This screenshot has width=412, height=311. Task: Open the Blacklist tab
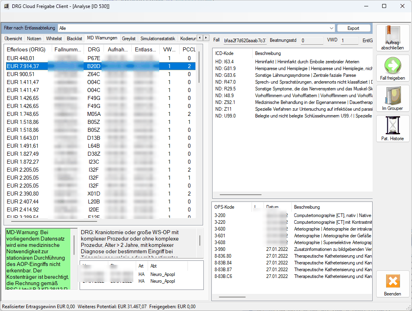74,39
